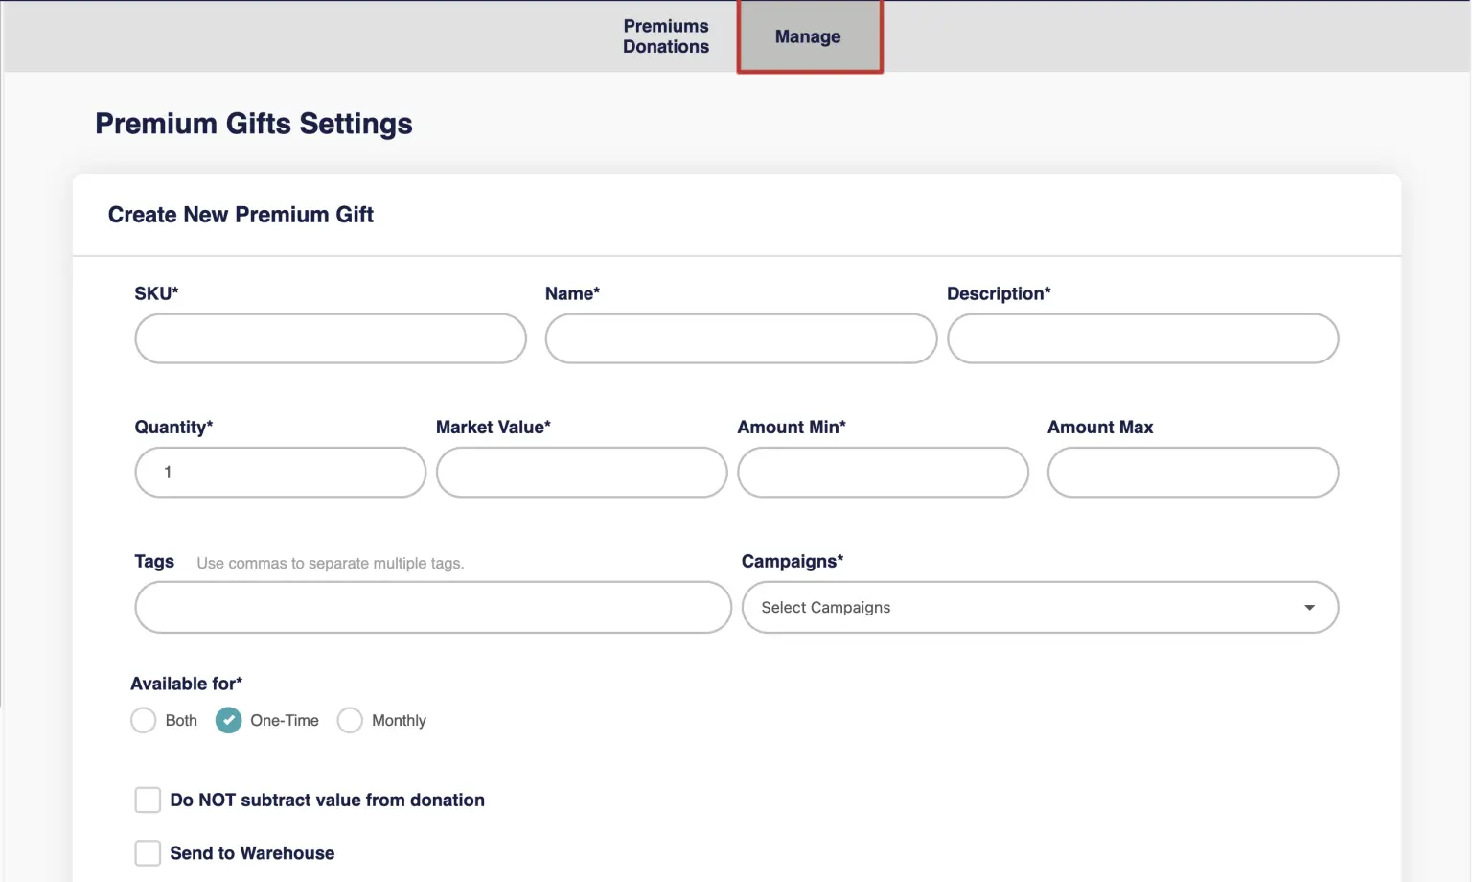This screenshot has width=1472, height=882.
Task: Open the Manage tab
Action: click(x=808, y=36)
